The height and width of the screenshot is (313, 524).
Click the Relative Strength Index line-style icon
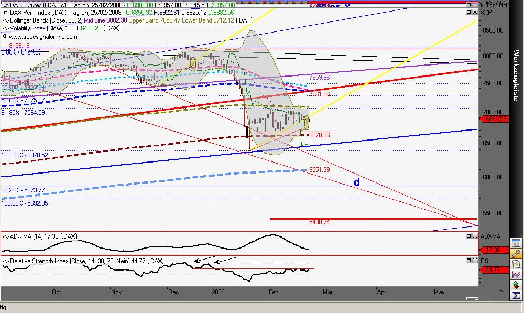[6, 261]
